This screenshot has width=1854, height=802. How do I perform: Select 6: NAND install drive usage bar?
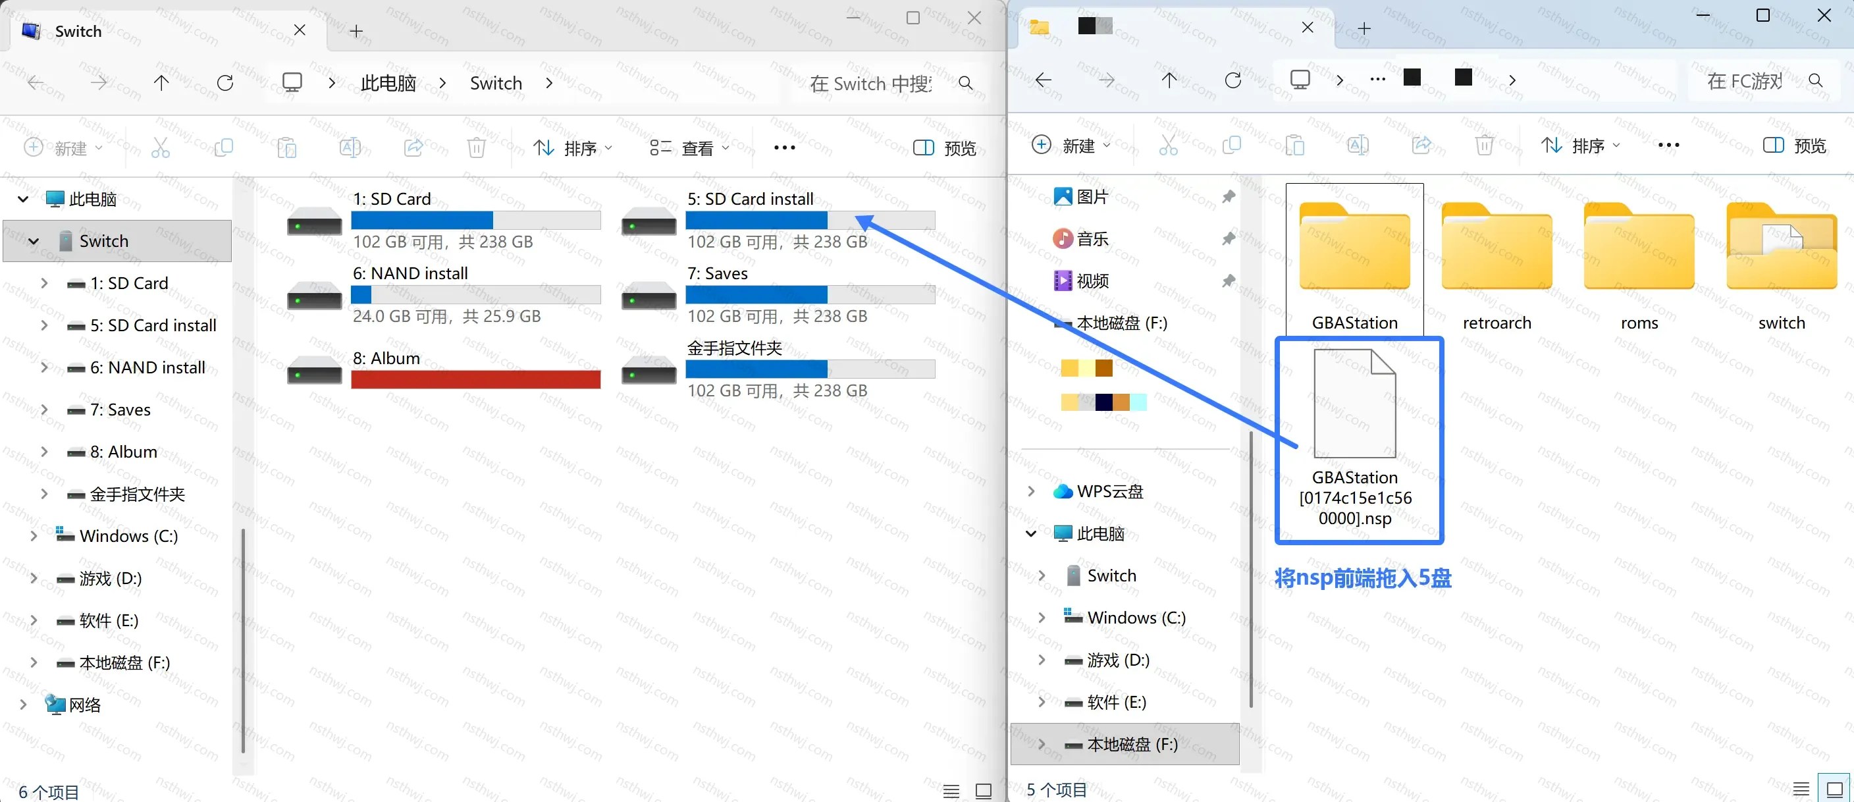coord(476,294)
